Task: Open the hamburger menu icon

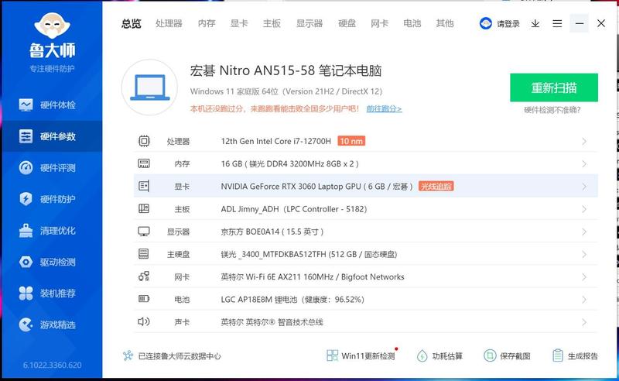Action: tap(557, 24)
